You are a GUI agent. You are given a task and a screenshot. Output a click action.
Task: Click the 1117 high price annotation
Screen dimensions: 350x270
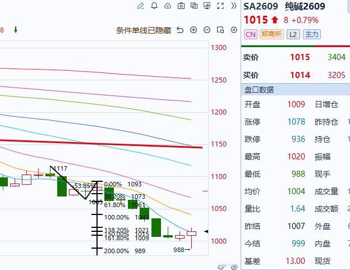pyautogui.click(x=60, y=168)
